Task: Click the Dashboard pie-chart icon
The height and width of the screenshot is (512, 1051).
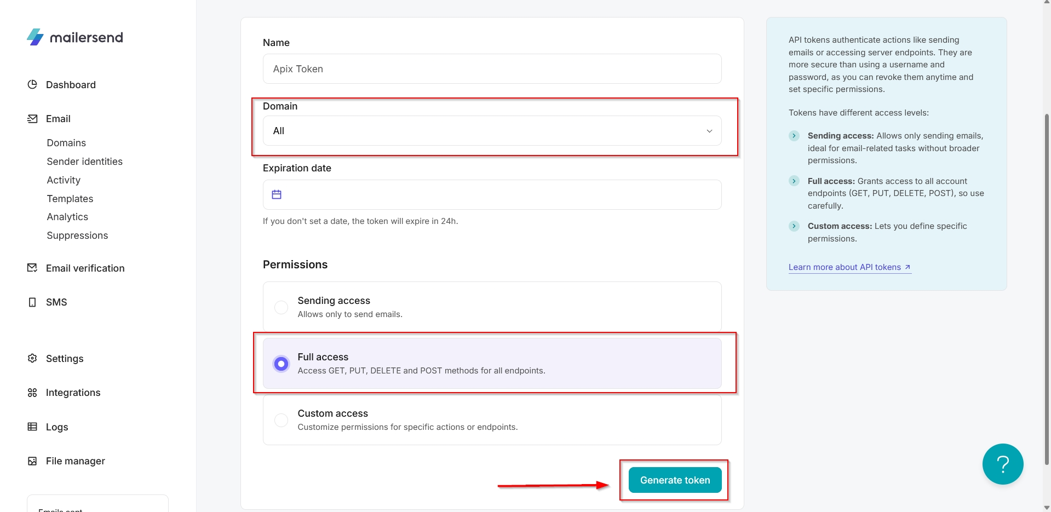Action: [32, 84]
